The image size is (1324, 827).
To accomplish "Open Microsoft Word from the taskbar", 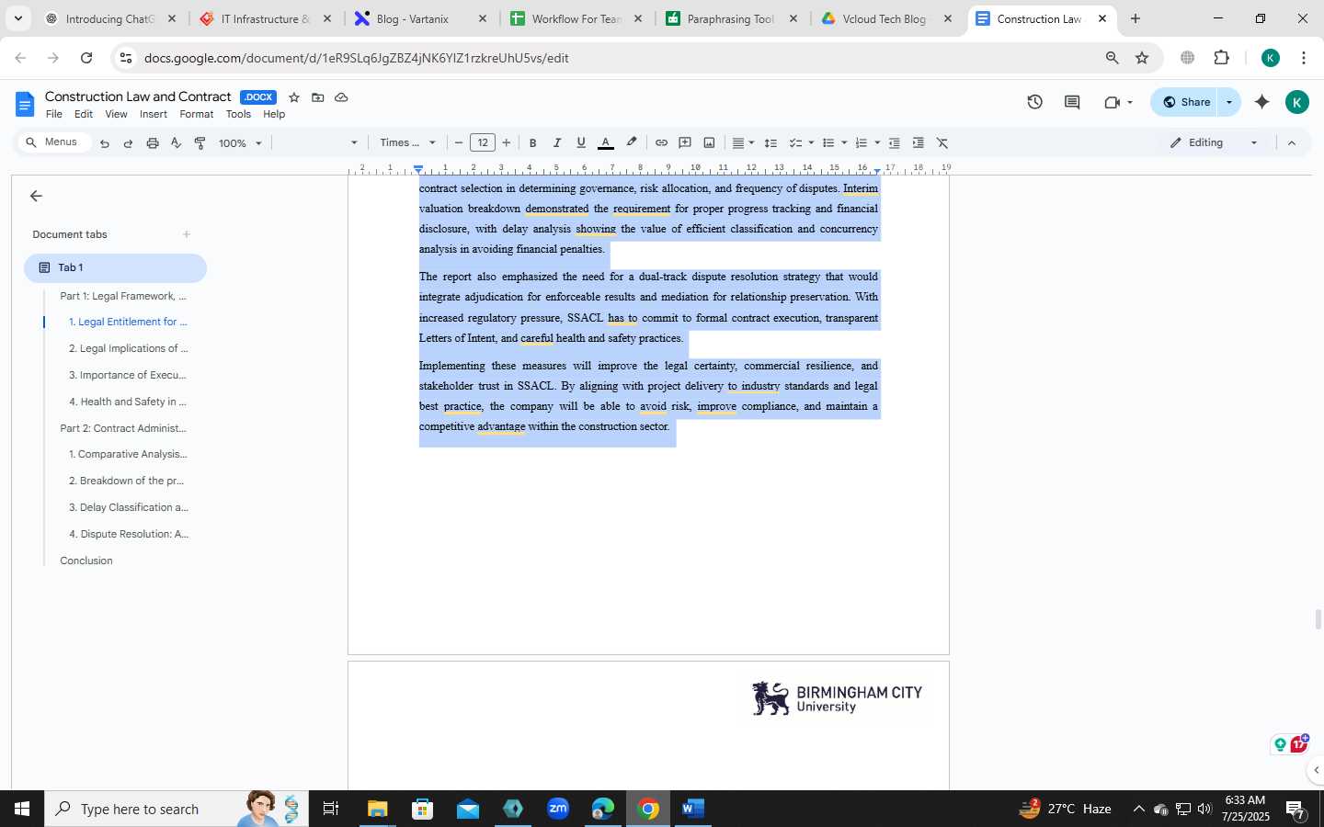I will pyautogui.click(x=693, y=809).
